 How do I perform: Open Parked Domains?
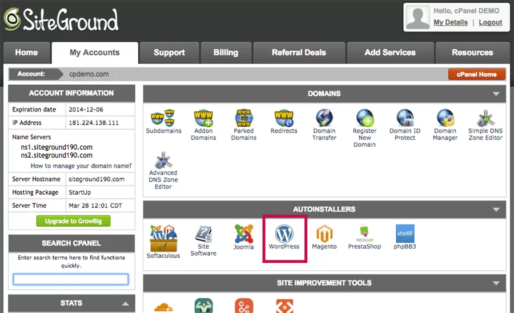[243, 125]
